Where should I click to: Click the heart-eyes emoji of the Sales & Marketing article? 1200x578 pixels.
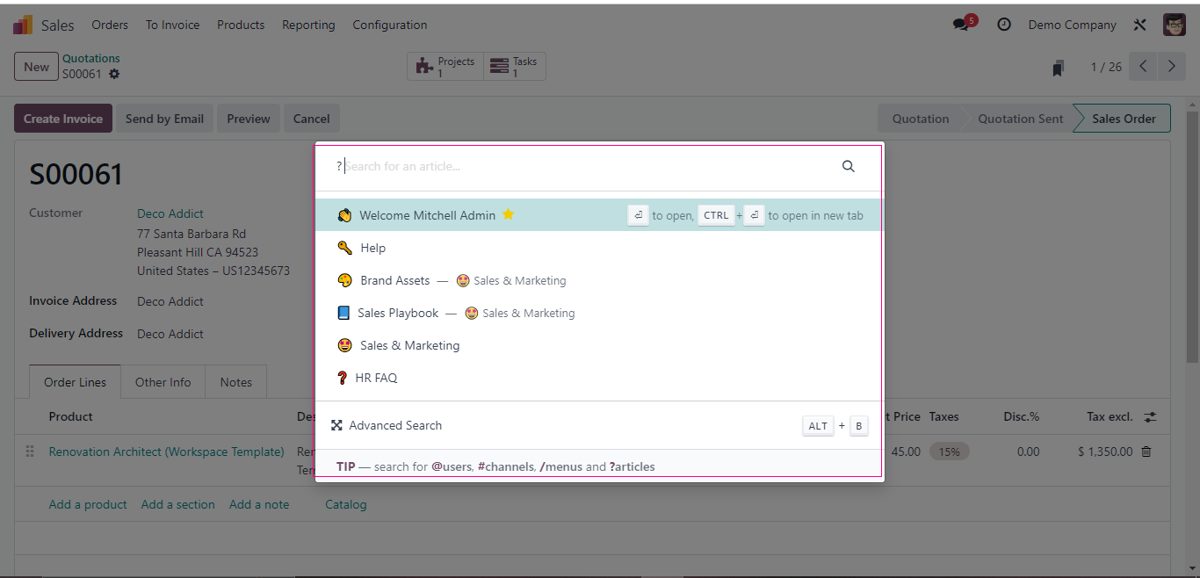(x=344, y=345)
